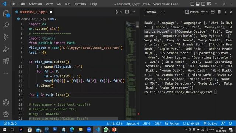The width and height of the screenshot is (236, 133).
Task: Split the terminal
Action: tap(212, 12)
